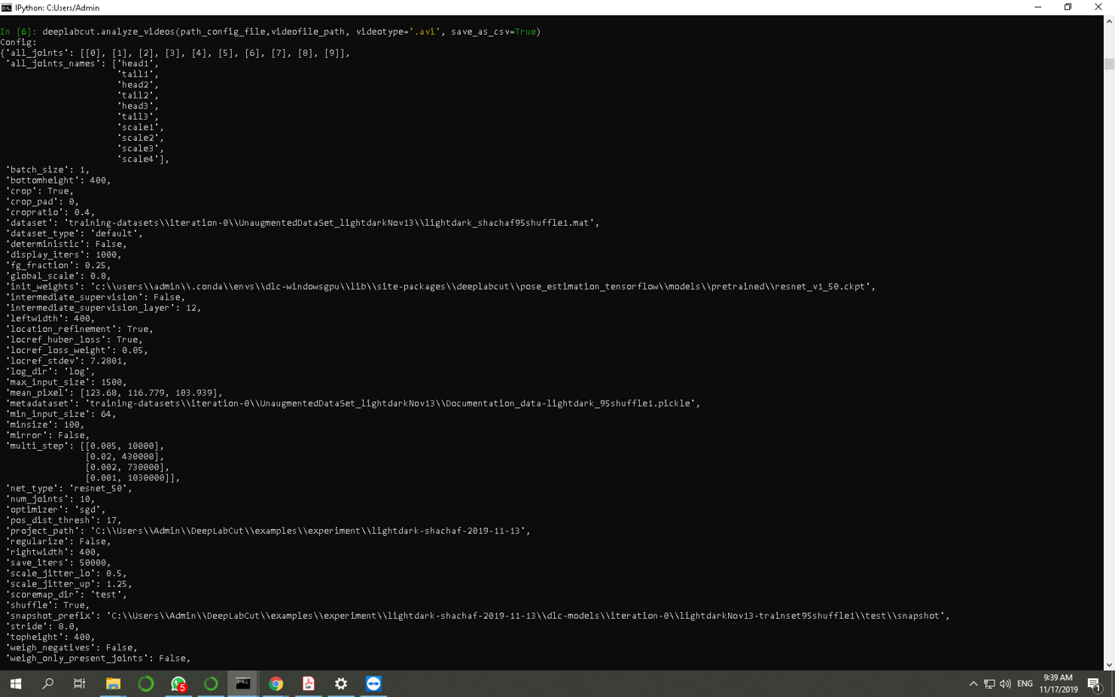Open the Windows Start menu
1115x697 pixels.
coord(15,683)
